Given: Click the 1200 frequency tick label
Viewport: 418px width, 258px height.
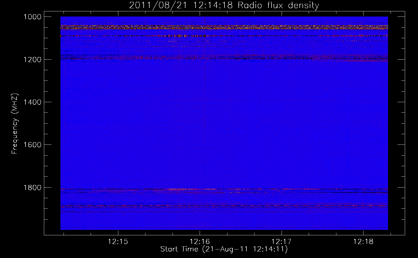Looking at the screenshot, I should tap(32, 60).
